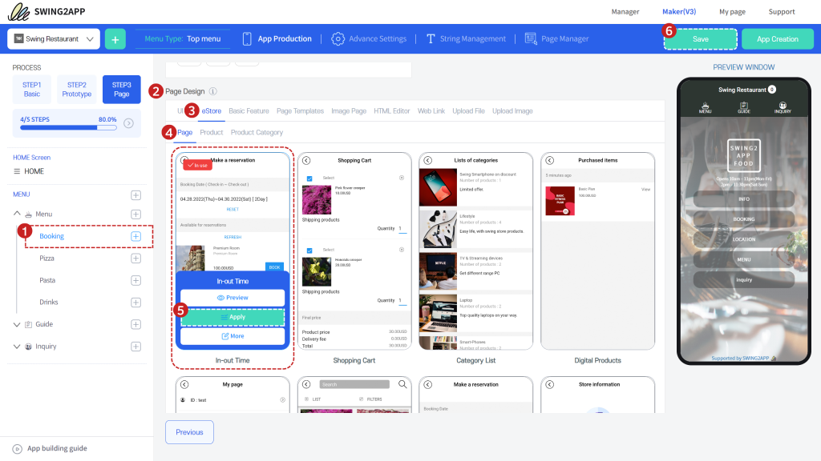Click the Page Manager icon
The image size is (821, 461).
point(531,38)
